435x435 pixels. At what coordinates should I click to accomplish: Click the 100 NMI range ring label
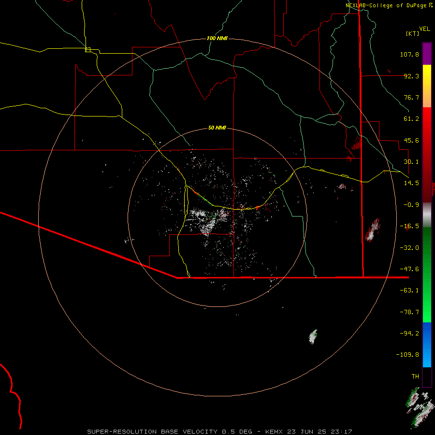[x=217, y=38]
